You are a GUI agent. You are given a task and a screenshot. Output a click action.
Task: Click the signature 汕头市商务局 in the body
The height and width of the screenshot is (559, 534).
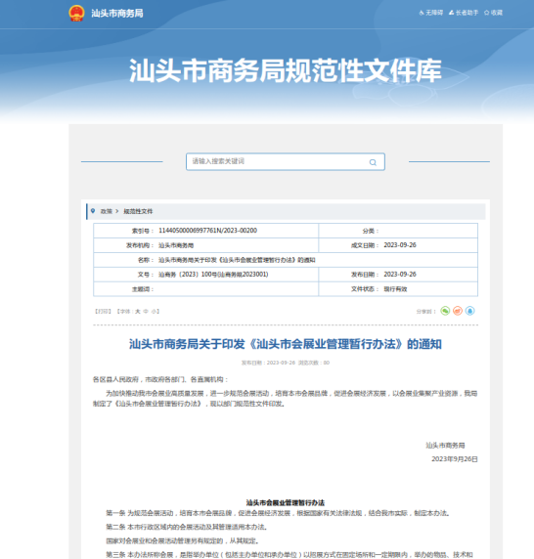(x=445, y=445)
